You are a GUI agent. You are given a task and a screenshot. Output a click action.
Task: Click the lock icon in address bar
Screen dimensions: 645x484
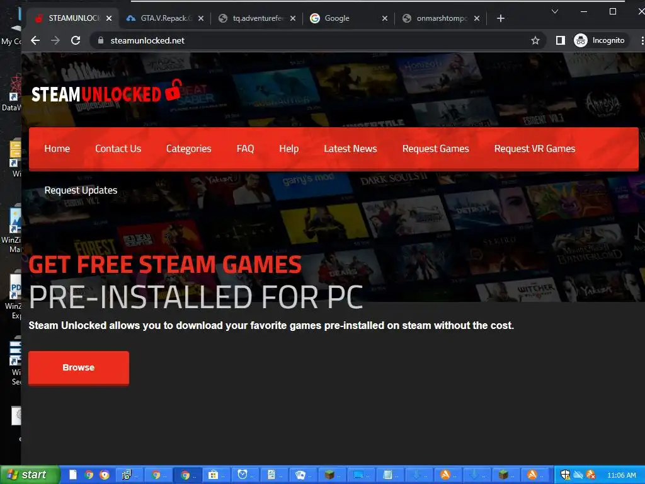pos(100,40)
